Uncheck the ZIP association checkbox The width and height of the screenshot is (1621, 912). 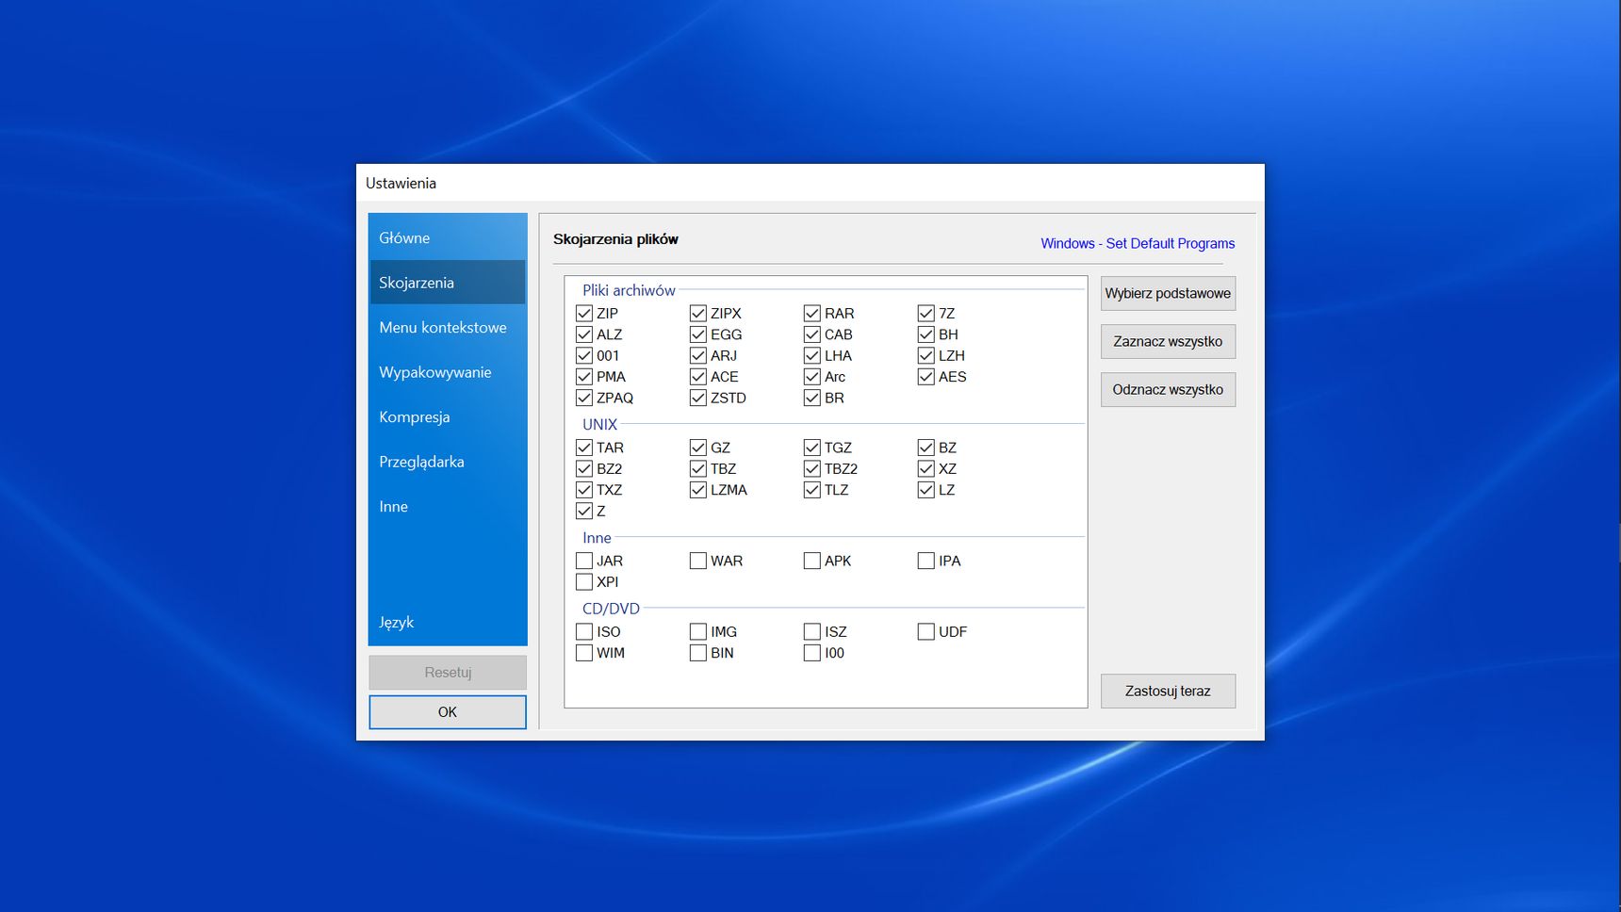584,313
